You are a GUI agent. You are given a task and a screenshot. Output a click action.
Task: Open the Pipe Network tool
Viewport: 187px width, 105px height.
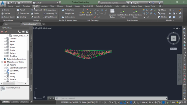click(x=50, y=17)
